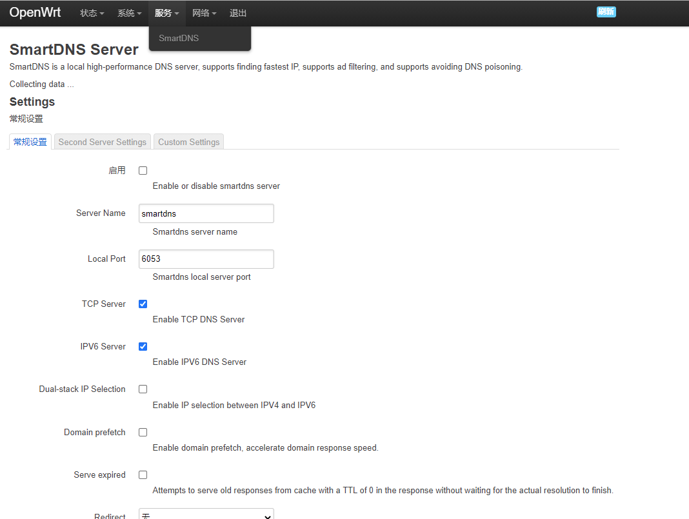Enable the Domain prefetch checkbox
Screen dimensions: 689x519
(x=143, y=432)
